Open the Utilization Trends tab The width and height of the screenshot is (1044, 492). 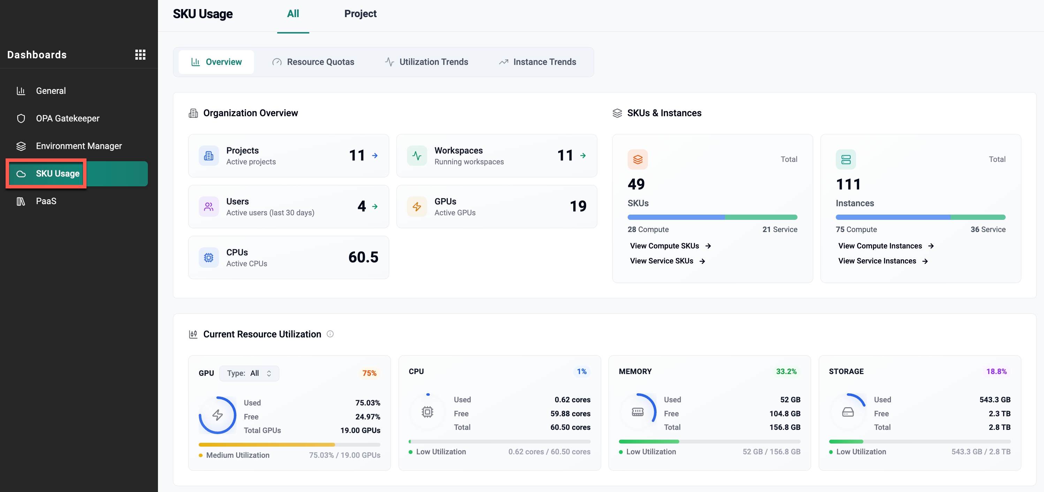click(426, 62)
